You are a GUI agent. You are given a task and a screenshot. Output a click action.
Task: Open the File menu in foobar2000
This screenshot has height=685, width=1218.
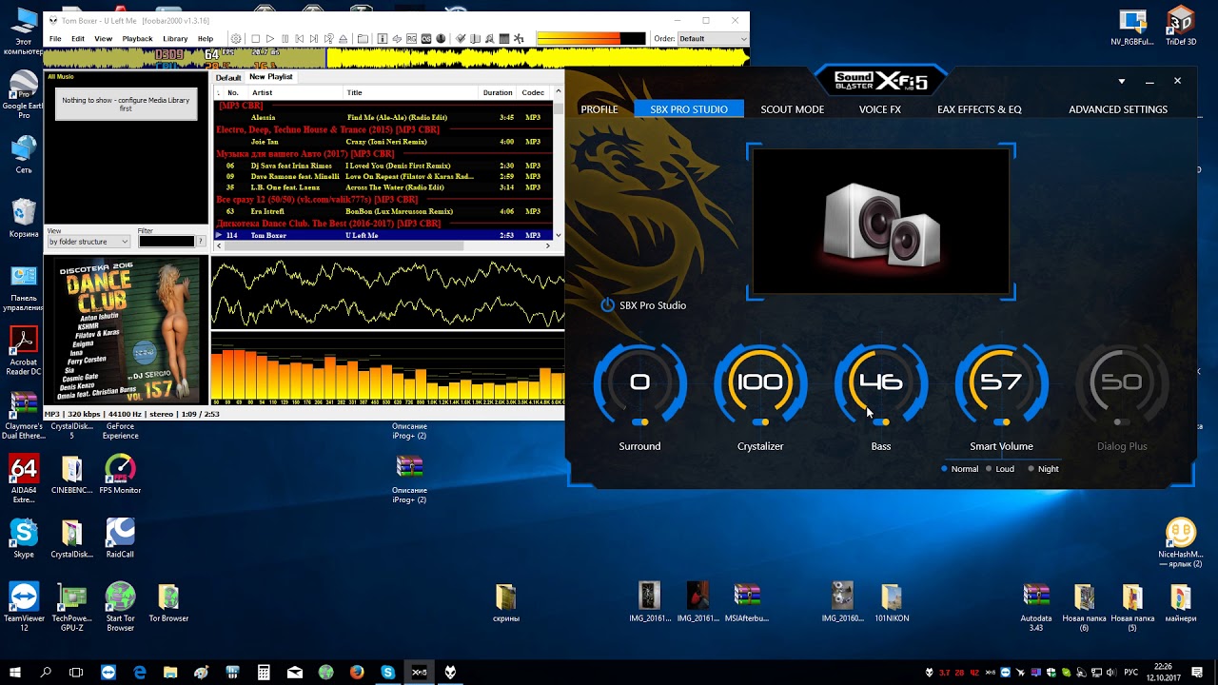click(x=55, y=39)
